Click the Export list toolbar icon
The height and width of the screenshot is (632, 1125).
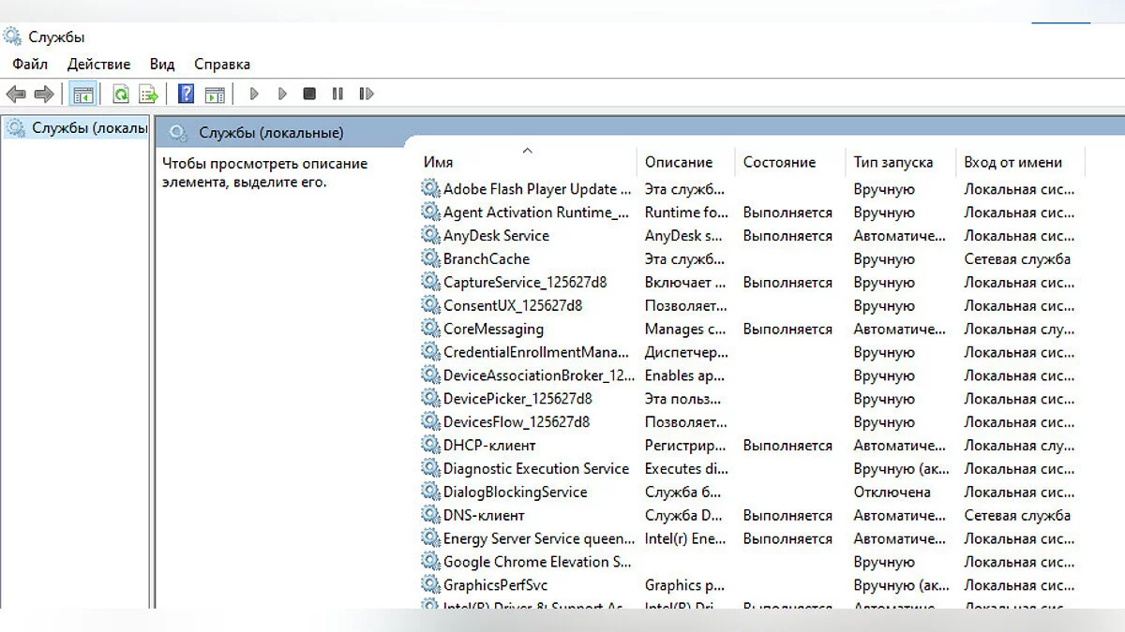tap(148, 94)
